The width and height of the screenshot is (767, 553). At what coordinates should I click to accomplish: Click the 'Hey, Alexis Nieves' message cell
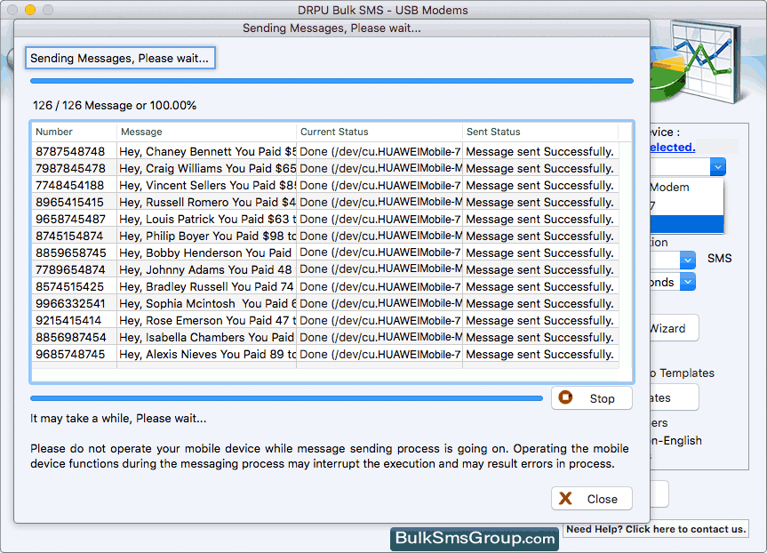point(207,354)
